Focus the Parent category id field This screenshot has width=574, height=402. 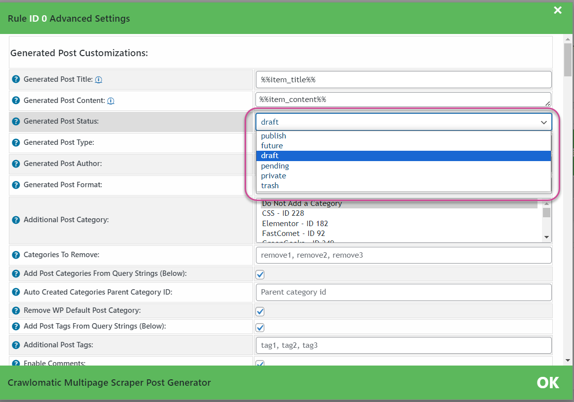pyautogui.click(x=403, y=292)
